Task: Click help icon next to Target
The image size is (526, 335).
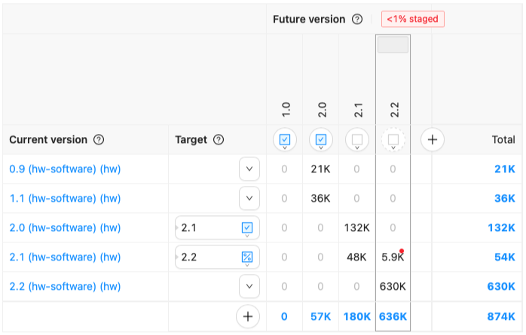Action: [219, 140]
